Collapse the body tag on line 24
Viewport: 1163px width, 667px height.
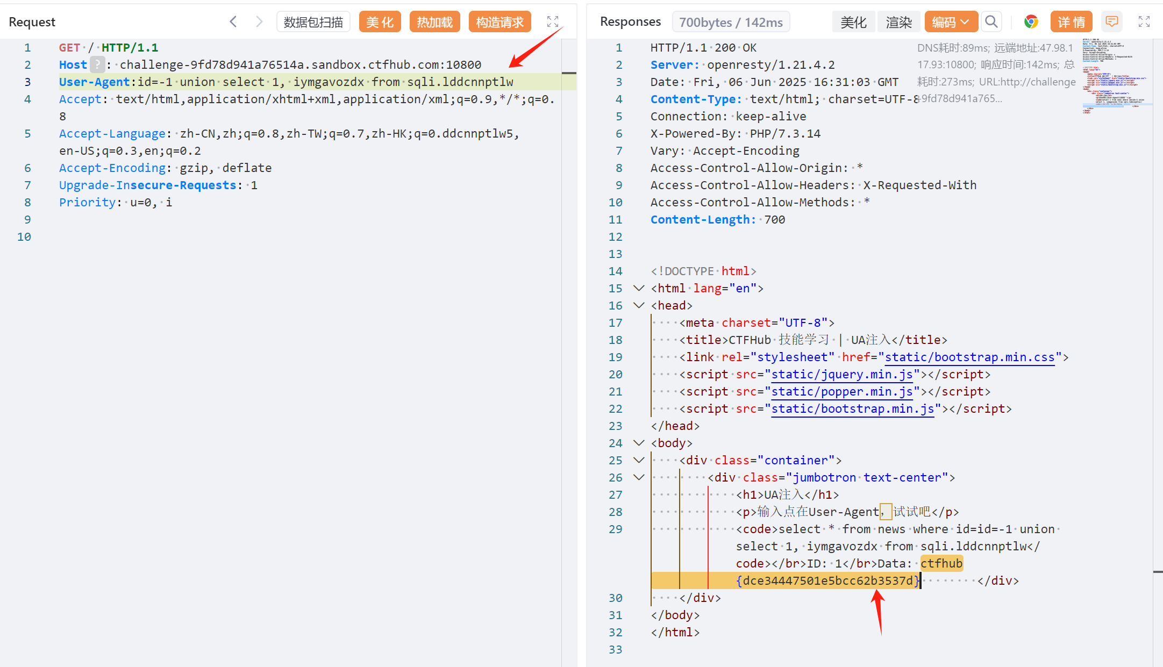[639, 443]
